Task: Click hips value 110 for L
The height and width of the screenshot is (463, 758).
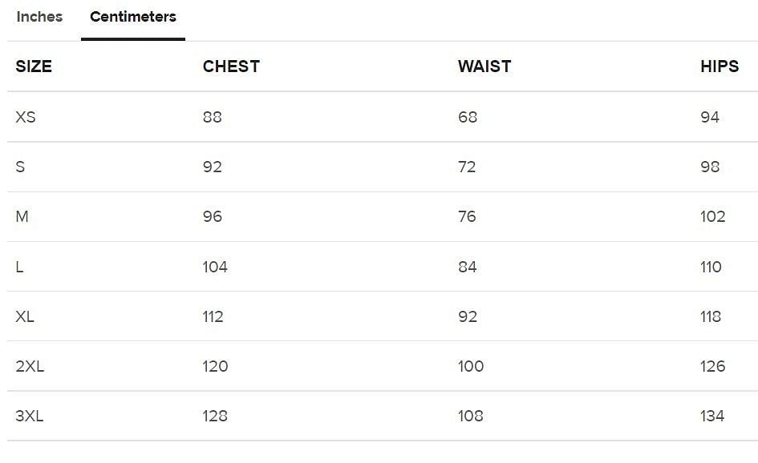Action: click(x=711, y=267)
